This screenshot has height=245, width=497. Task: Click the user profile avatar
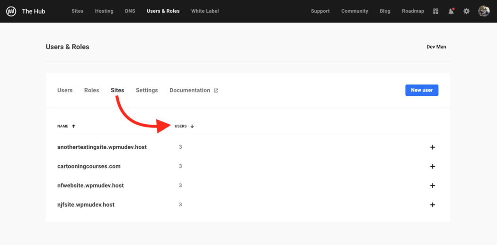[x=483, y=11]
